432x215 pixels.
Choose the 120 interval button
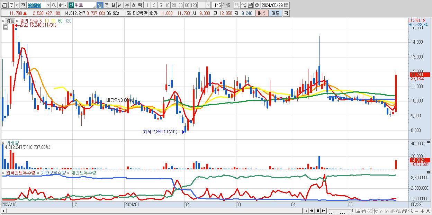click(x=193, y=6)
